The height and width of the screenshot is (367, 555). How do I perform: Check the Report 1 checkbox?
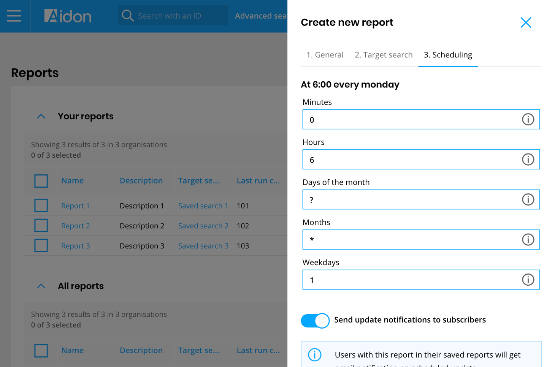pyautogui.click(x=41, y=206)
